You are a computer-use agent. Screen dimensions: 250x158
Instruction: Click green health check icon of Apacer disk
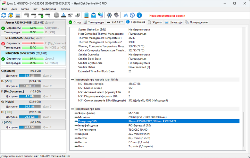pos(3,28)
